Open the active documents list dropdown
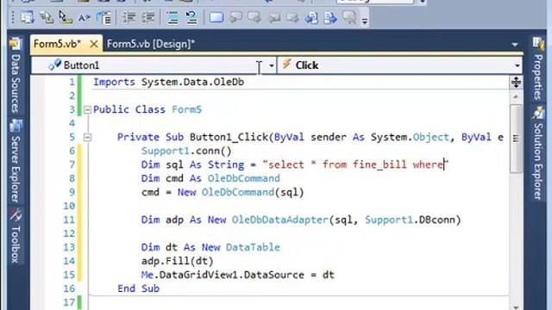Image resolution: width=552 pixels, height=310 pixels. [515, 45]
